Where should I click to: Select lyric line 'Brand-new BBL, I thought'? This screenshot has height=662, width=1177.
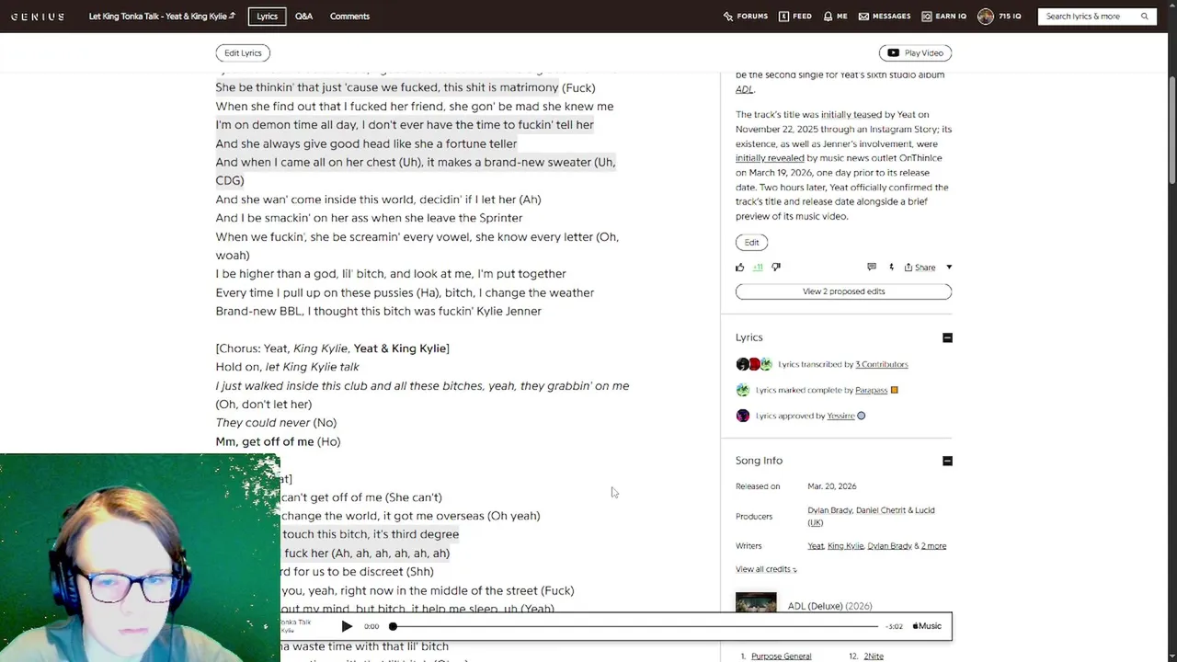click(378, 311)
